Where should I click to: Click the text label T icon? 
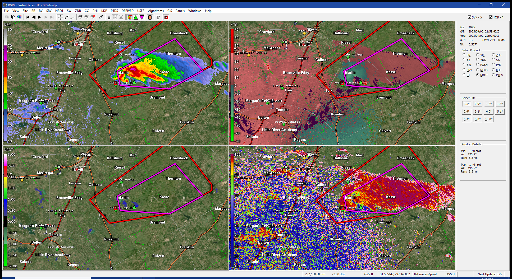(x=158, y=17)
